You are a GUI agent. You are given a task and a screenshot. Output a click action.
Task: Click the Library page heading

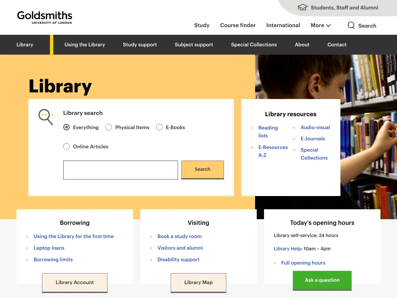pyautogui.click(x=60, y=86)
